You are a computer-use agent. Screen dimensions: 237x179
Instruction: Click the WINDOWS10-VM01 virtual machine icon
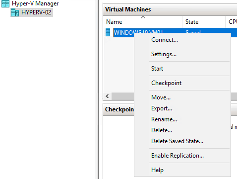(x=108, y=32)
